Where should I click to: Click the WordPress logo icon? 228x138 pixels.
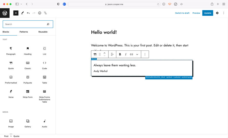5,13
